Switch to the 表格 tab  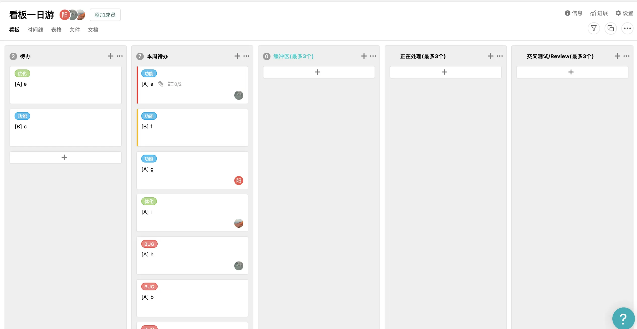point(56,30)
